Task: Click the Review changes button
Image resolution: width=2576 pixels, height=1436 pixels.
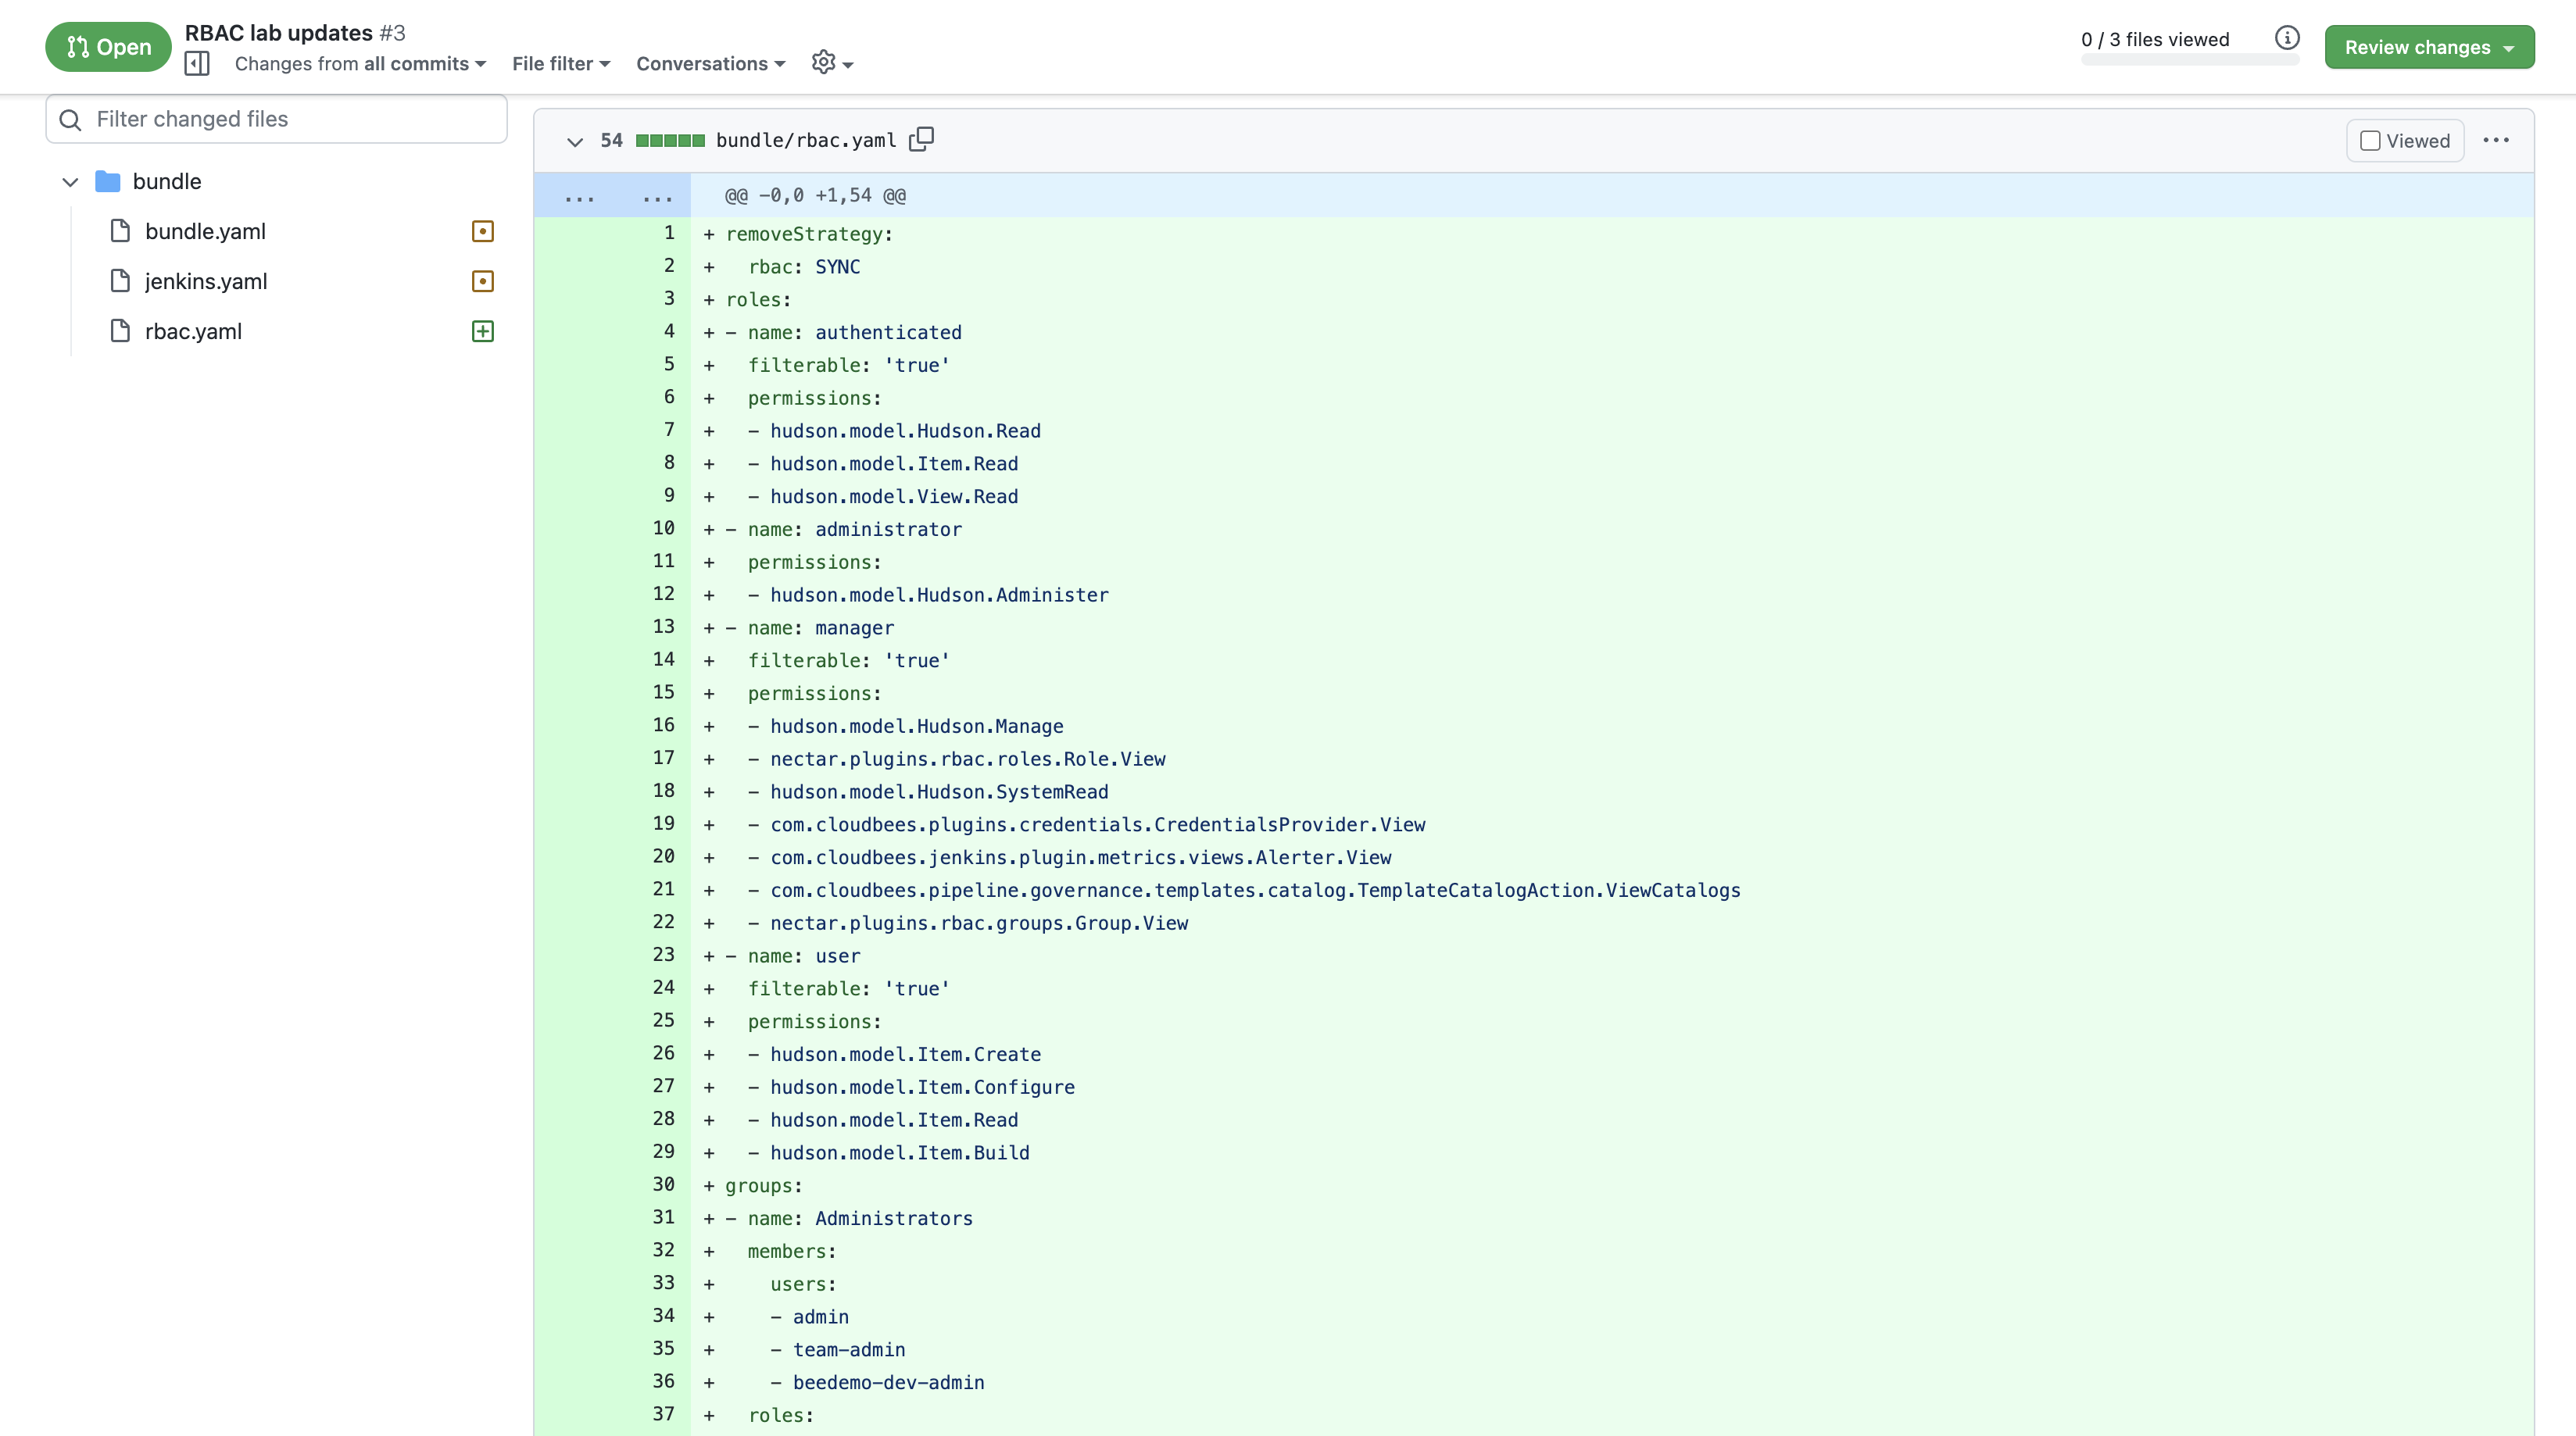Action: click(2428, 47)
